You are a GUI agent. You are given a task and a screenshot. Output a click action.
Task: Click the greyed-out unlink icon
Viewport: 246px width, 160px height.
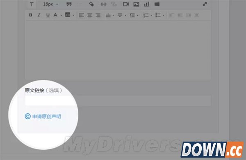coord(114,4)
